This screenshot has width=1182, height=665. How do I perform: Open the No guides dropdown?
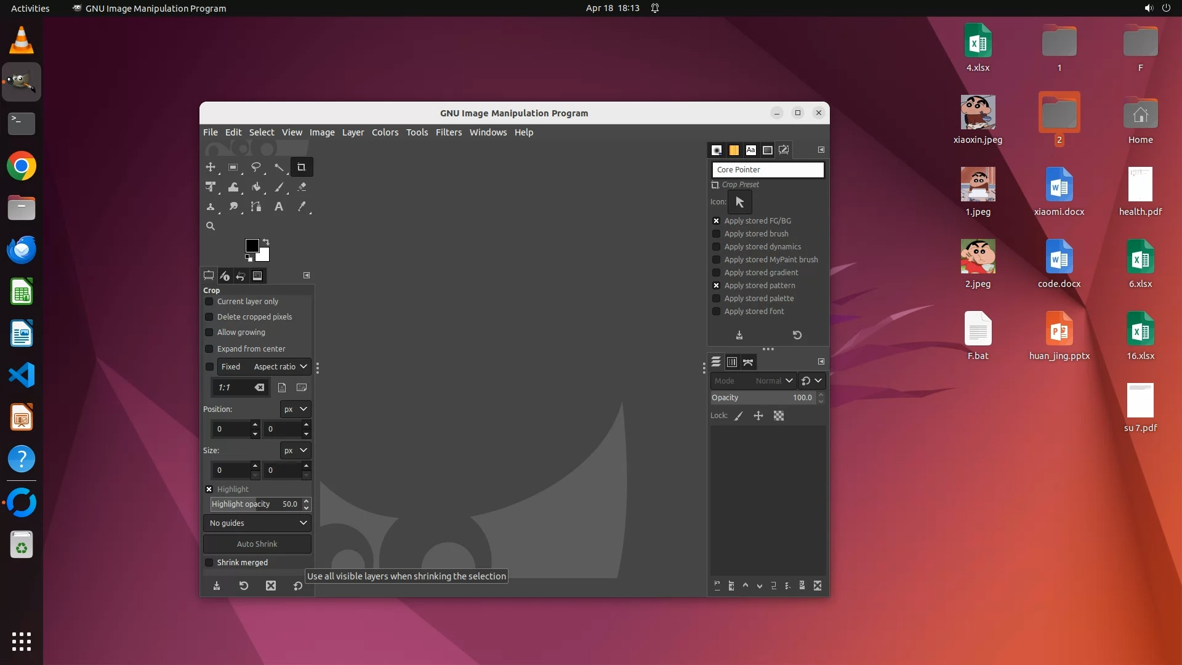tap(257, 523)
